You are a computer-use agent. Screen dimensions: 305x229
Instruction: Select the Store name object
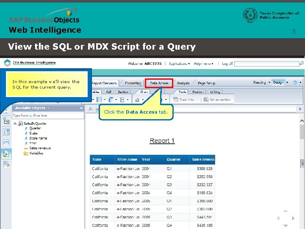pos(38,138)
